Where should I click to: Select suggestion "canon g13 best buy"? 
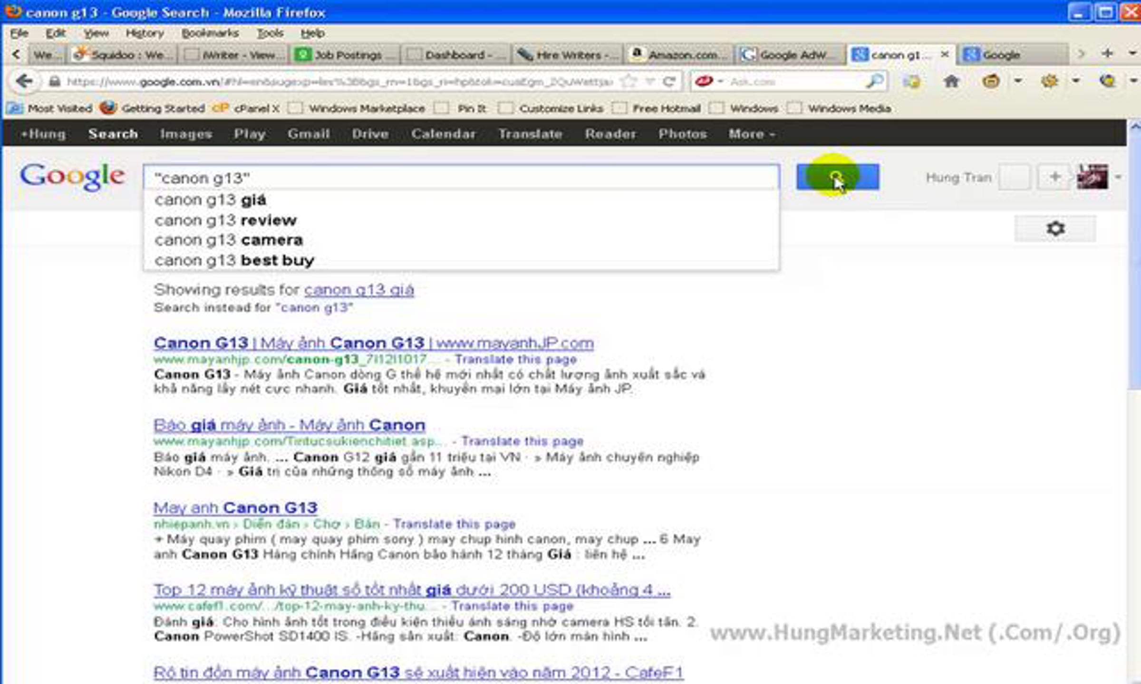(461, 260)
